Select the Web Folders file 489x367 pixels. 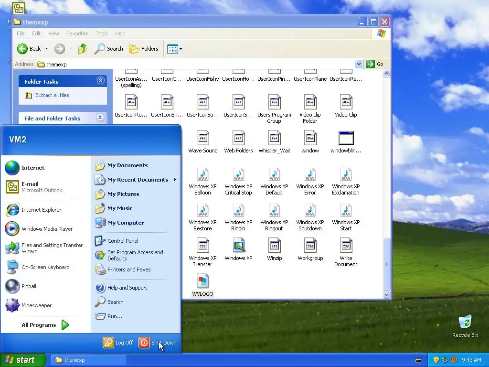(x=239, y=142)
